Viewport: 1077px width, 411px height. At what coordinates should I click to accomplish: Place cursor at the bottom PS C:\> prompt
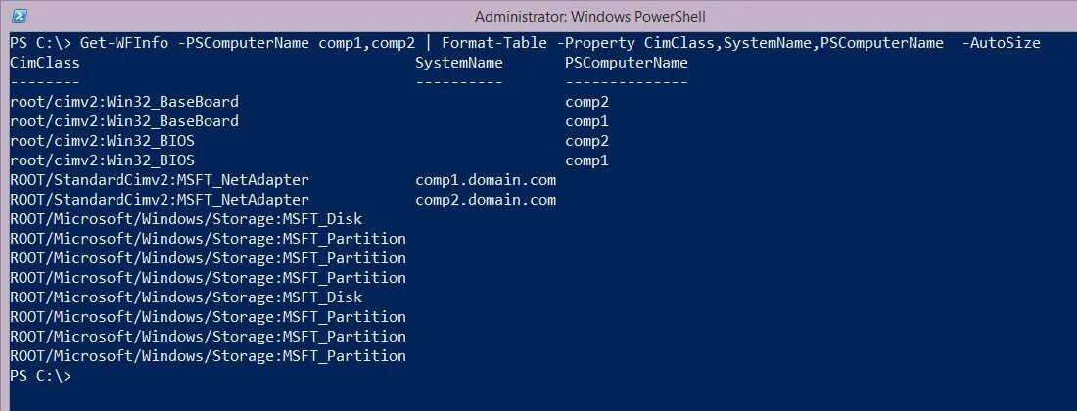[40, 376]
